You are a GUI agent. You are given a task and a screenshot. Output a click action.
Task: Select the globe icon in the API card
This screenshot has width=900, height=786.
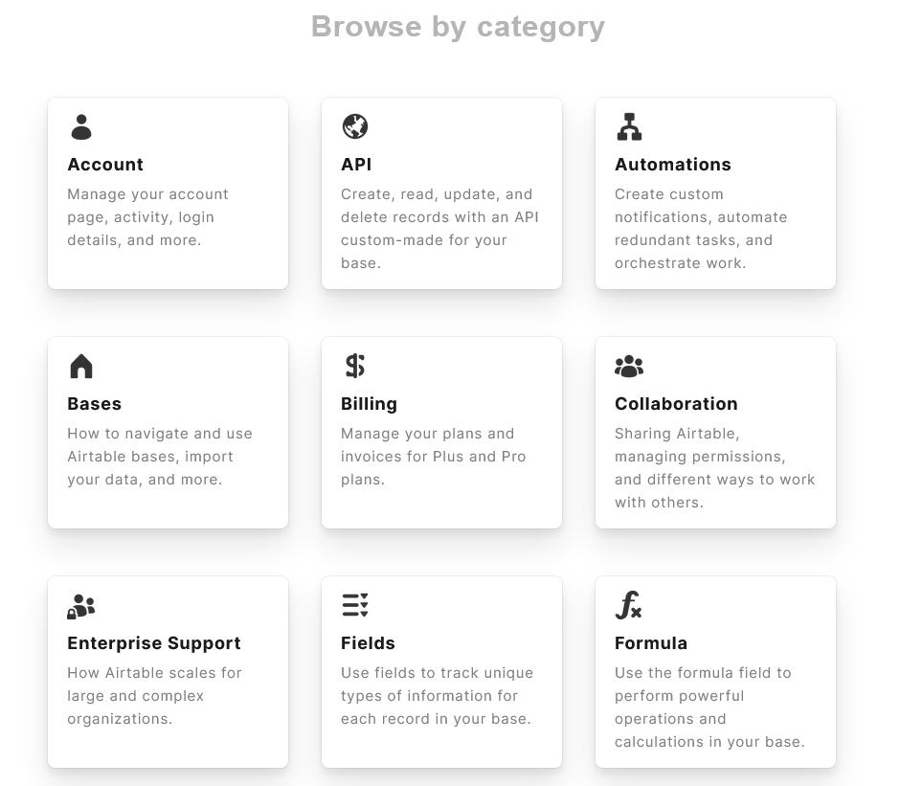tap(354, 125)
